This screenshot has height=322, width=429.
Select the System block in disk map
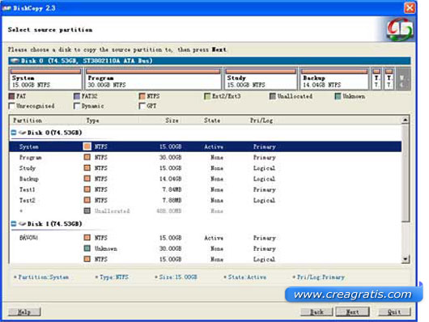45,78
